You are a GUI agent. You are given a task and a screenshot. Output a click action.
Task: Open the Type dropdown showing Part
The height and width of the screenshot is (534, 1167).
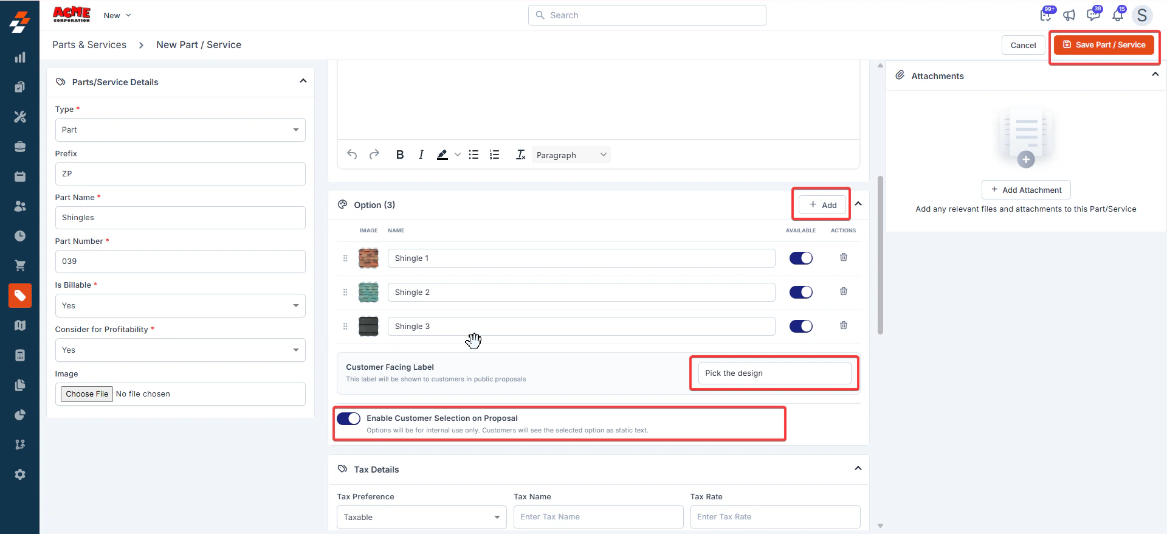point(180,130)
